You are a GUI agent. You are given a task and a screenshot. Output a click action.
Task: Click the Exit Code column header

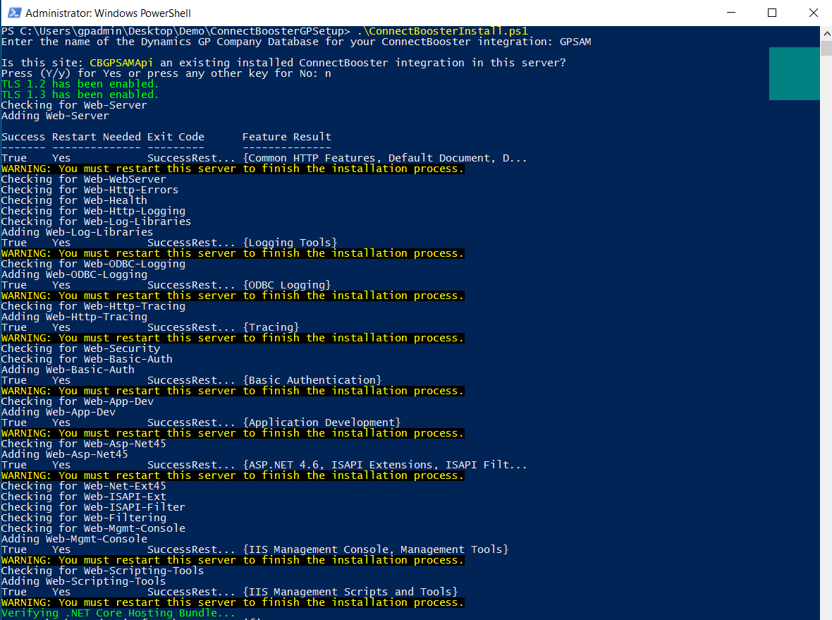[x=176, y=137]
